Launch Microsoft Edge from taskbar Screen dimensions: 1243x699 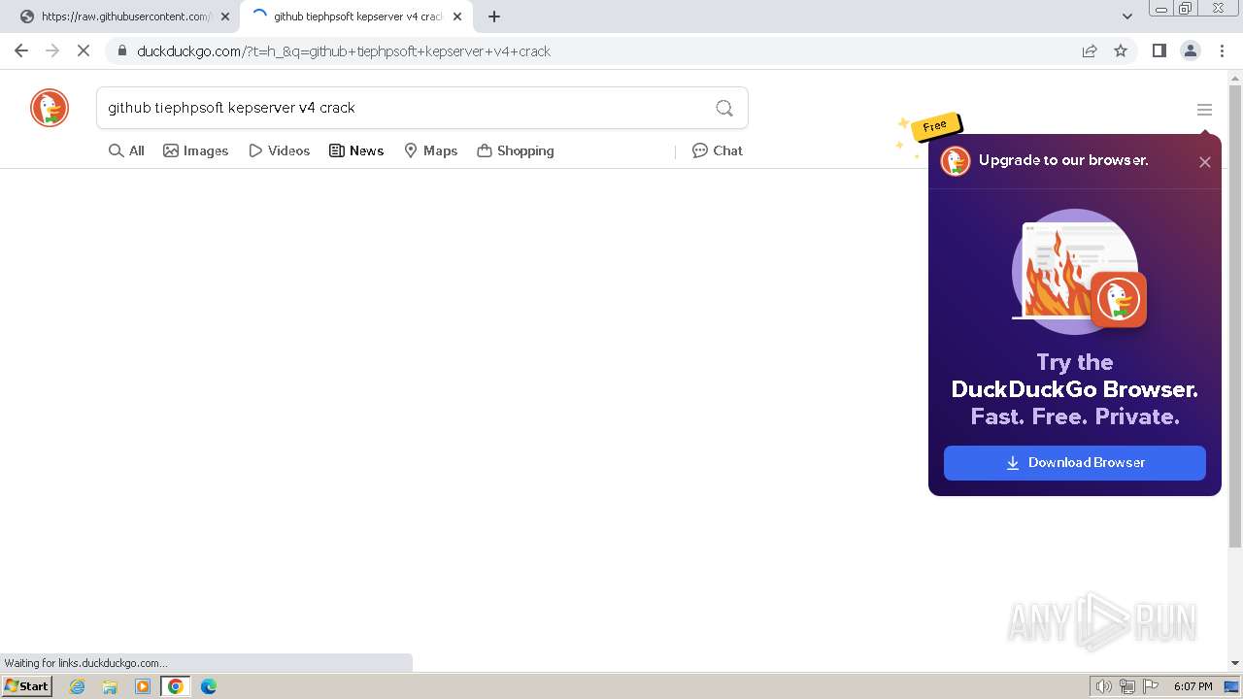[209, 686]
